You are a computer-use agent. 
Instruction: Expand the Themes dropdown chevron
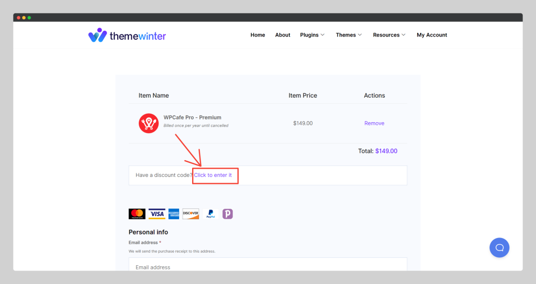360,35
